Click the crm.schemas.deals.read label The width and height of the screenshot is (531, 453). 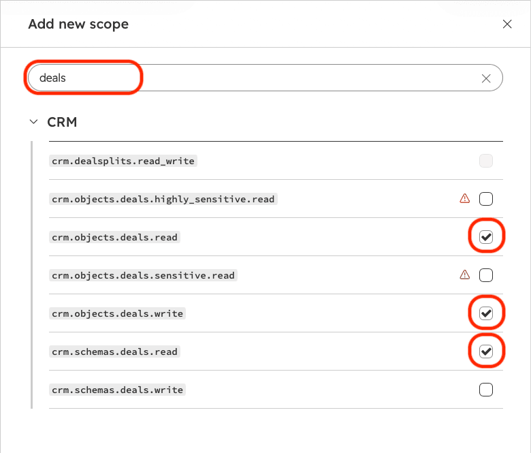pos(114,352)
